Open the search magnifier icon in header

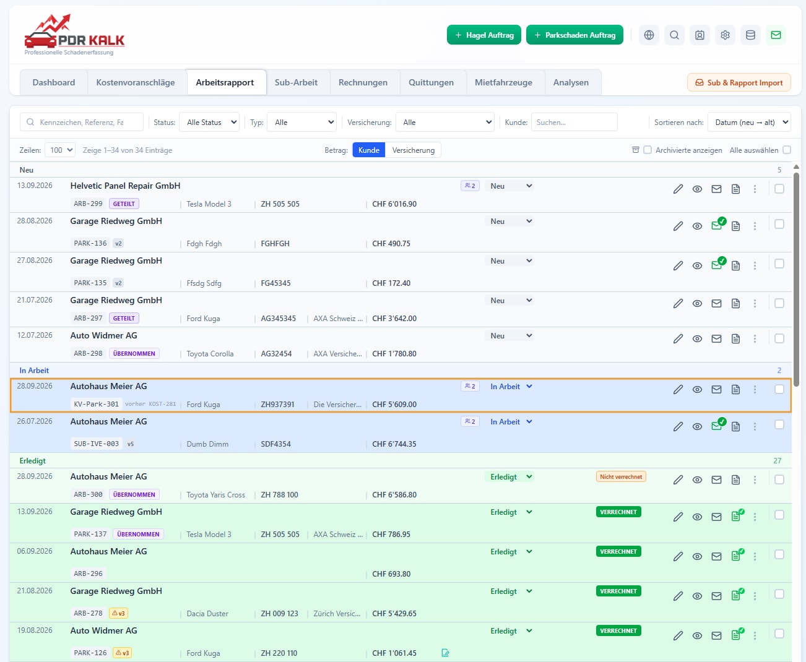[674, 35]
